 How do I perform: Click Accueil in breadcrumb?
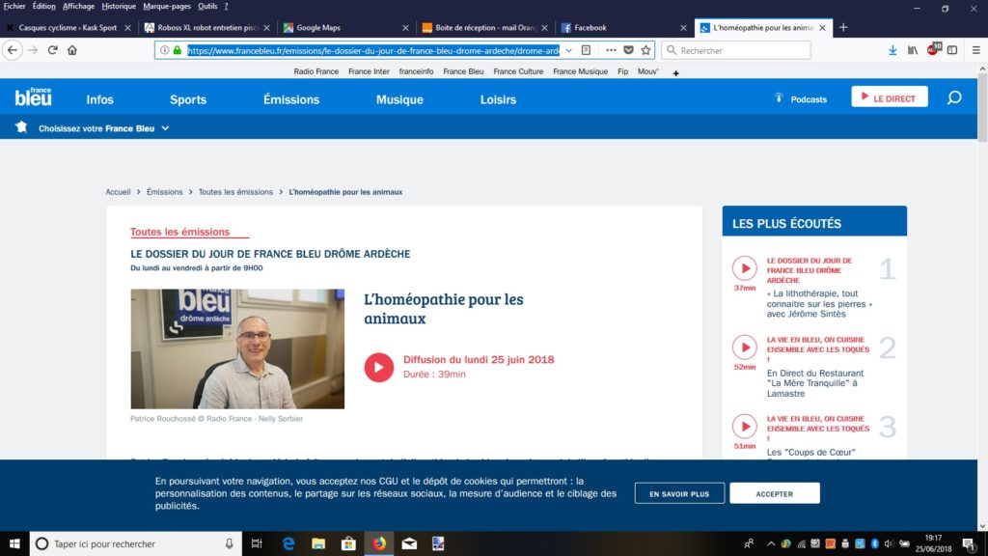click(x=118, y=192)
